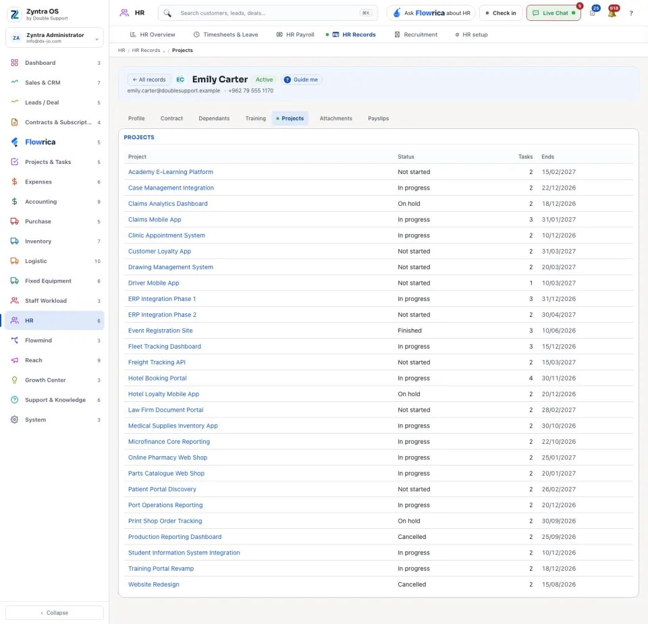The height and width of the screenshot is (624, 648).
Task: Ask Flowrica about HR
Action: 431,13
